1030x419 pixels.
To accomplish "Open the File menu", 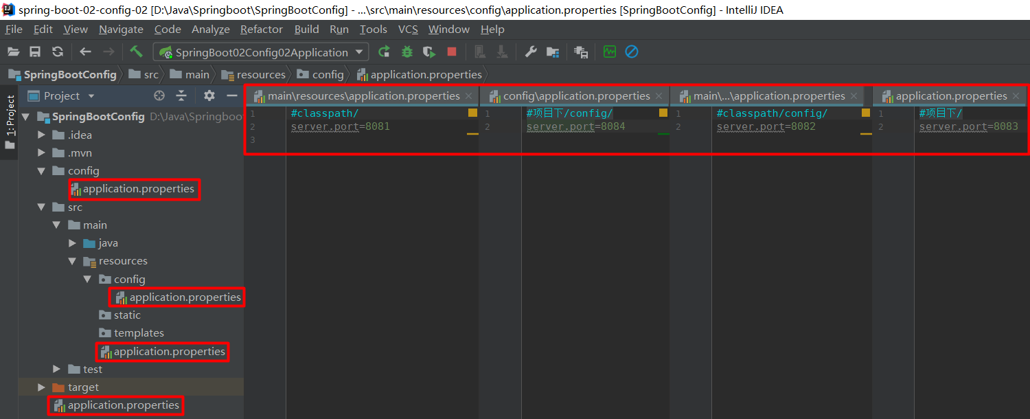I will click(14, 30).
